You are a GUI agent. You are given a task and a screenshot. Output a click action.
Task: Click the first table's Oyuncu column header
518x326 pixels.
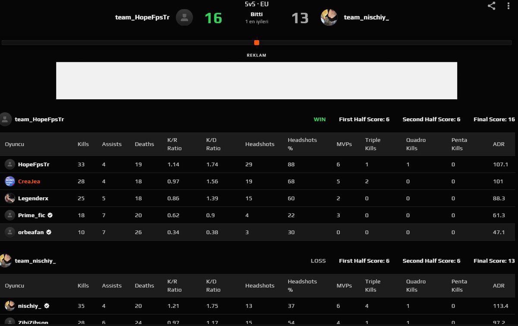click(14, 144)
